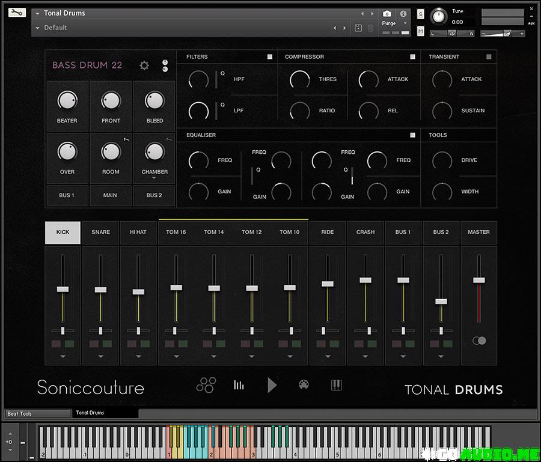This screenshot has height=462, width=541.
Task: Click the Master channel volume fader
Action: [x=478, y=280]
